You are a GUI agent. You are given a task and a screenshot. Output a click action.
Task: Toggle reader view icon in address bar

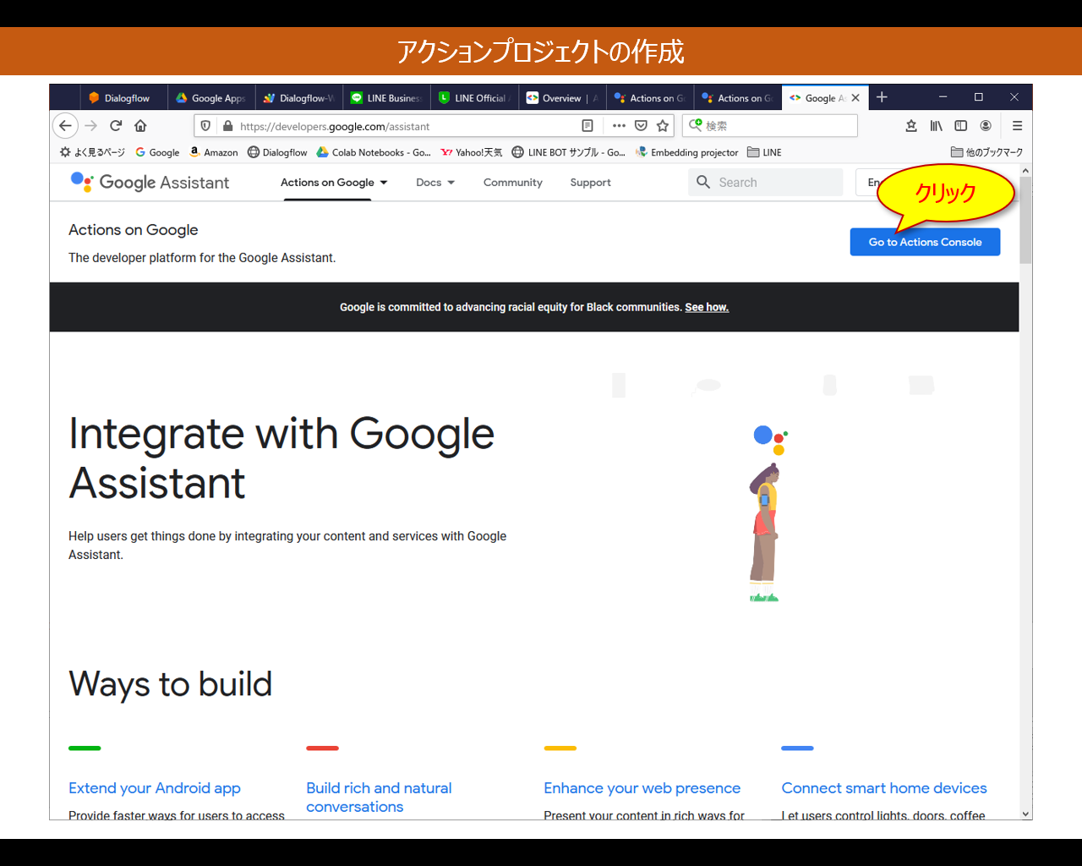[587, 126]
